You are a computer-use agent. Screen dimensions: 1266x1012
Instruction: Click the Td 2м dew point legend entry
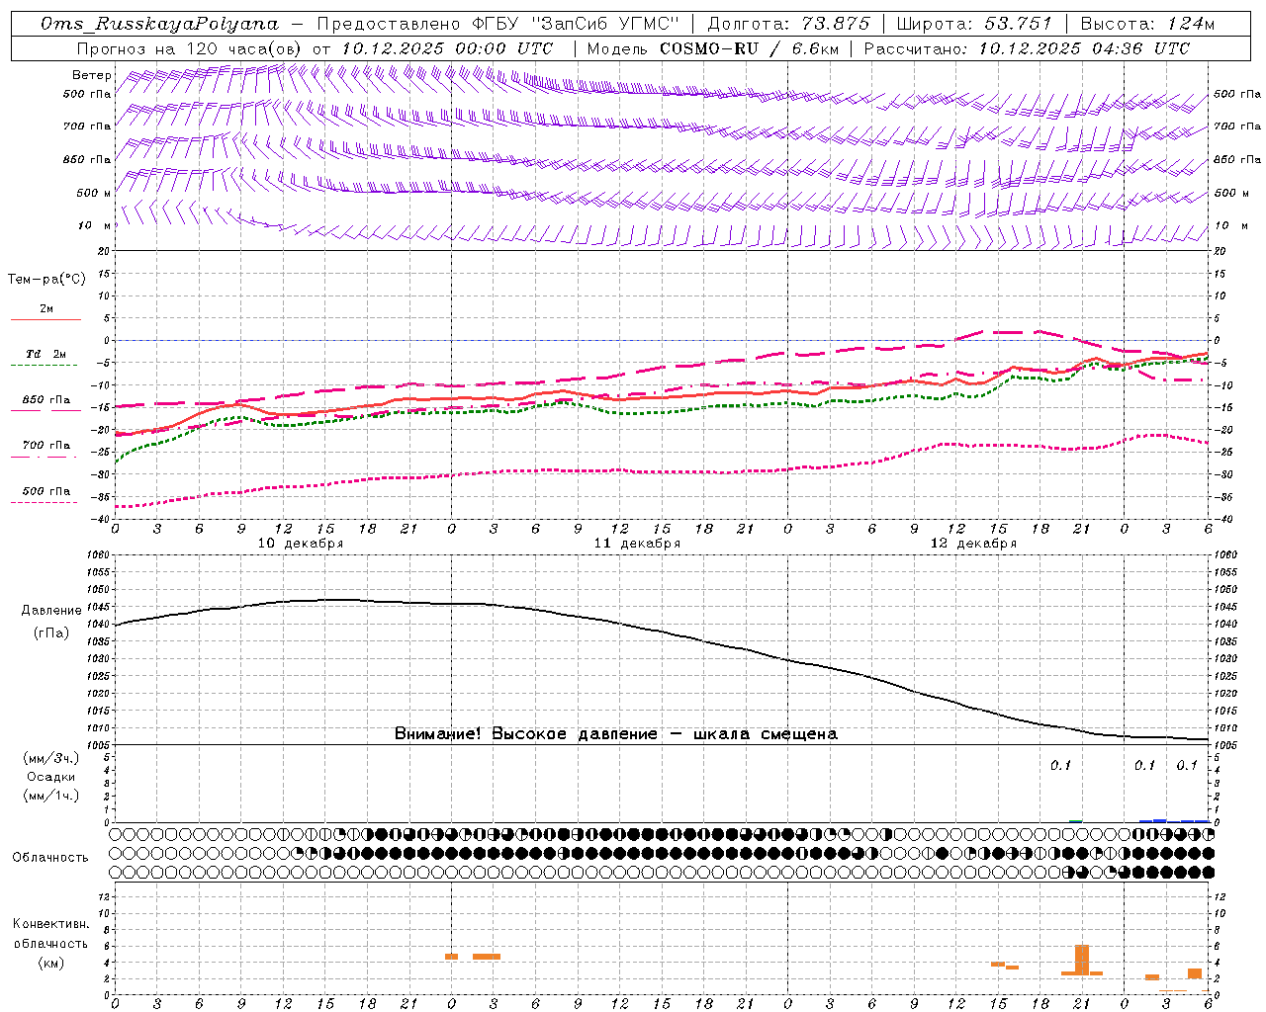(x=46, y=354)
